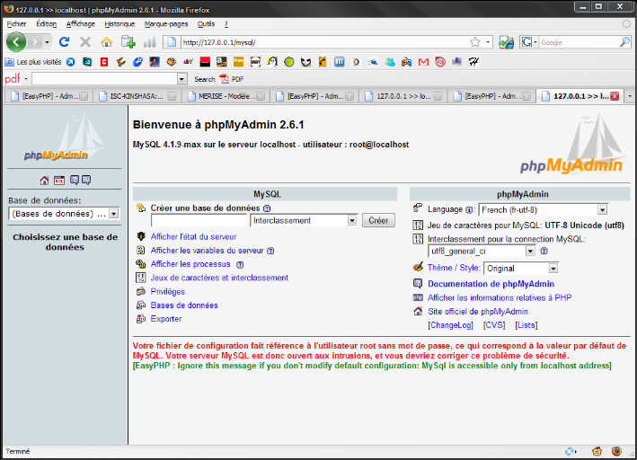Open the SQL query window icon in sidebar
This screenshot has height=460, width=637.
[58, 181]
